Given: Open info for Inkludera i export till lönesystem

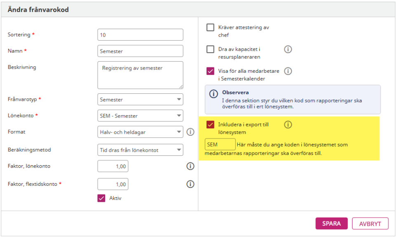Looking at the screenshot, I should 288,125.
